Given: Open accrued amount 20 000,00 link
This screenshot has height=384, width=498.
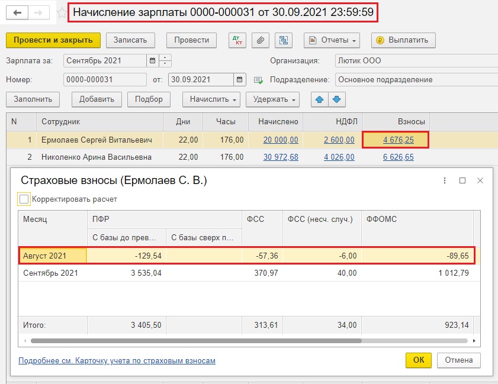Looking at the screenshot, I should click(x=281, y=140).
